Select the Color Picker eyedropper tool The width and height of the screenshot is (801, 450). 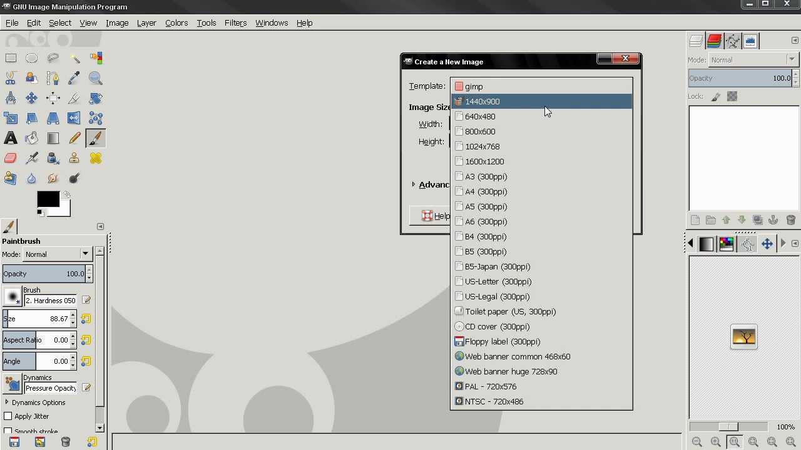pyautogui.click(x=74, y=78)
